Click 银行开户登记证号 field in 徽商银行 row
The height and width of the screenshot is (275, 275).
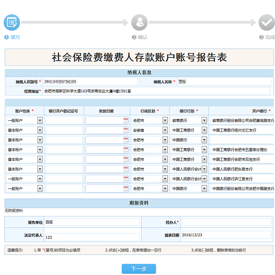(x=64, y=120)
